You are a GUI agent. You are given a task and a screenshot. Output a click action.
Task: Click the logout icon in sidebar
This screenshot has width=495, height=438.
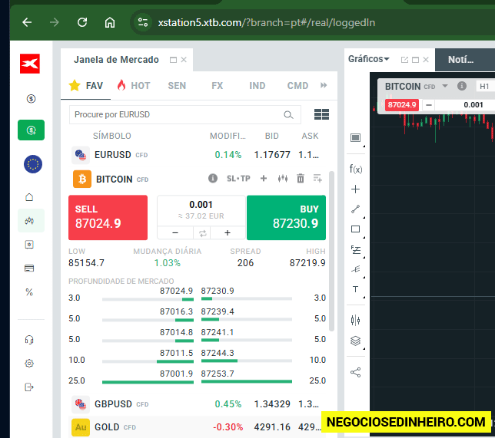pyautogui.click(x=29, y=387)
